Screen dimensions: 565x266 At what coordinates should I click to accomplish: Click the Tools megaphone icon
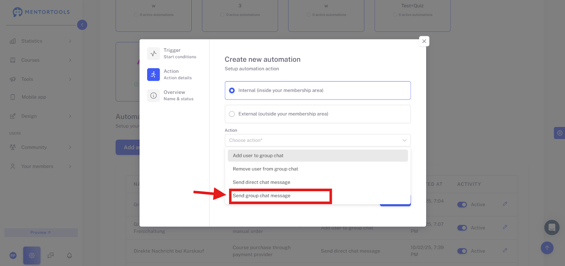click(13, 79)
